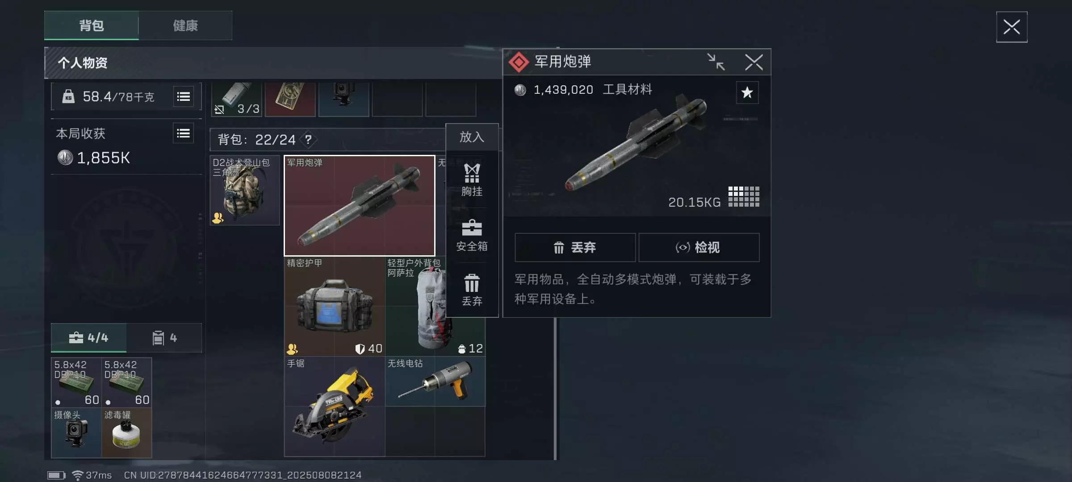Click the item grid size icon beside 20.15KG
1072x482 pixels.
pos(744,196)
